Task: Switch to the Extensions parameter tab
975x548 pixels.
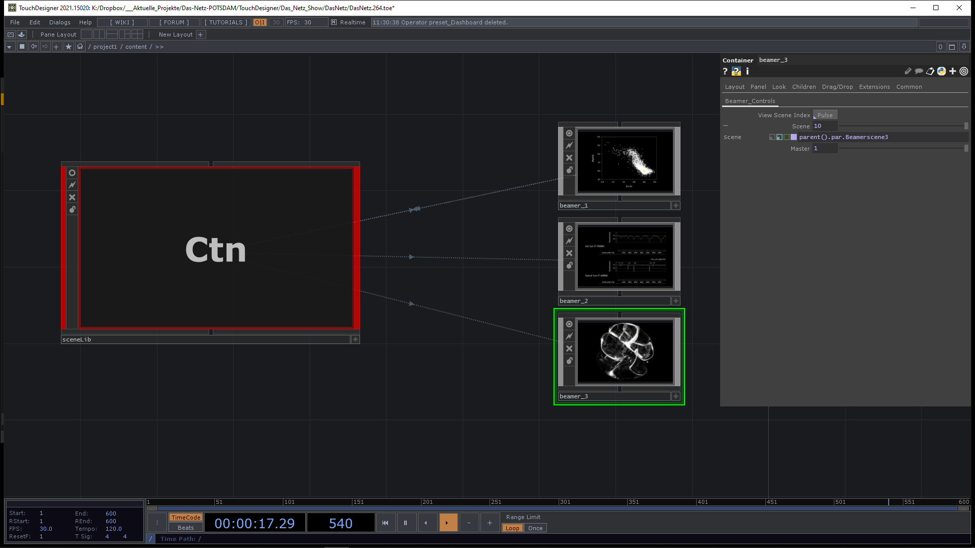Action: [874, 87]
